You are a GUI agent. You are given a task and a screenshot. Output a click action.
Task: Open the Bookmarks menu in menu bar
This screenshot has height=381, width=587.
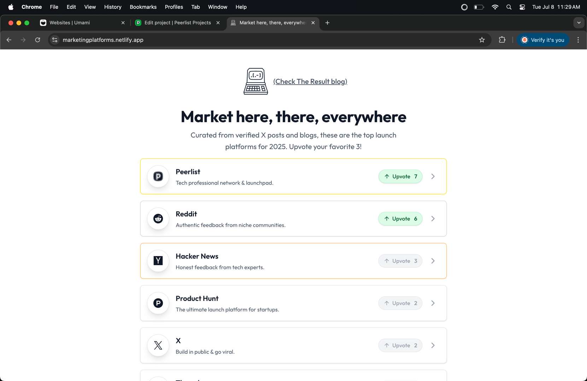click(143, 7)
